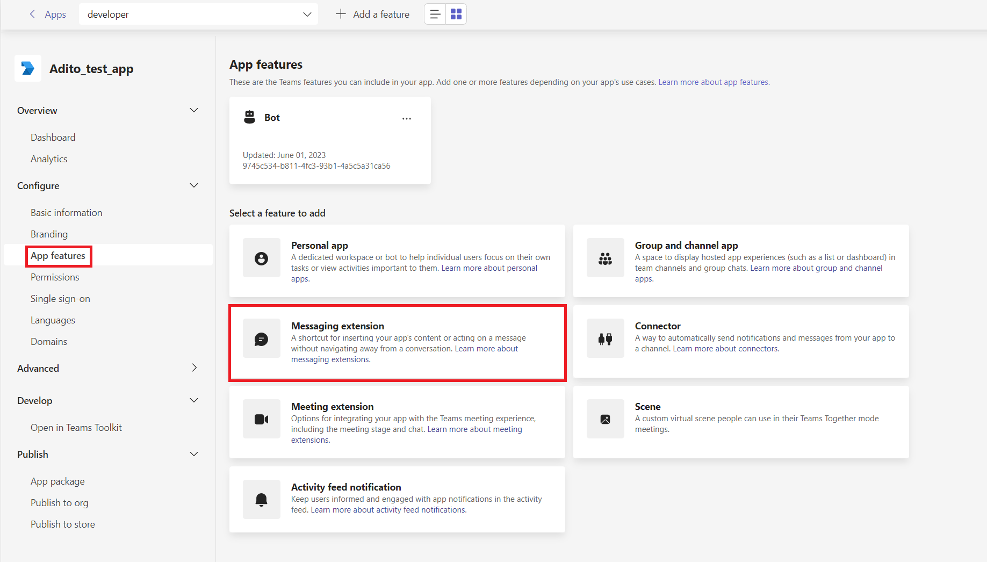Select Publish to org
The height and width of the screenshot is (562, 987).
coord(60,503)
